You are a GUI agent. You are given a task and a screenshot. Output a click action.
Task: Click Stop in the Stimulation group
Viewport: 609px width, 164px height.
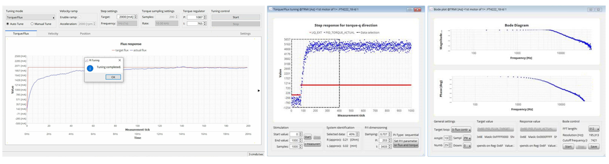[x=317, y=137]
